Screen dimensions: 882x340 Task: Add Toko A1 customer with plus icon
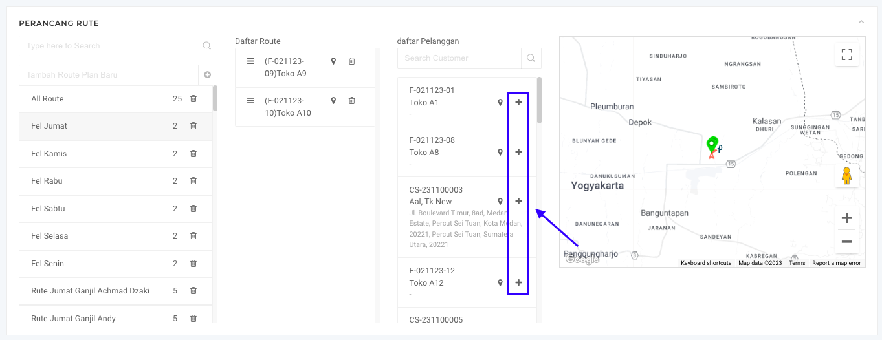click(x=518, y=102)
